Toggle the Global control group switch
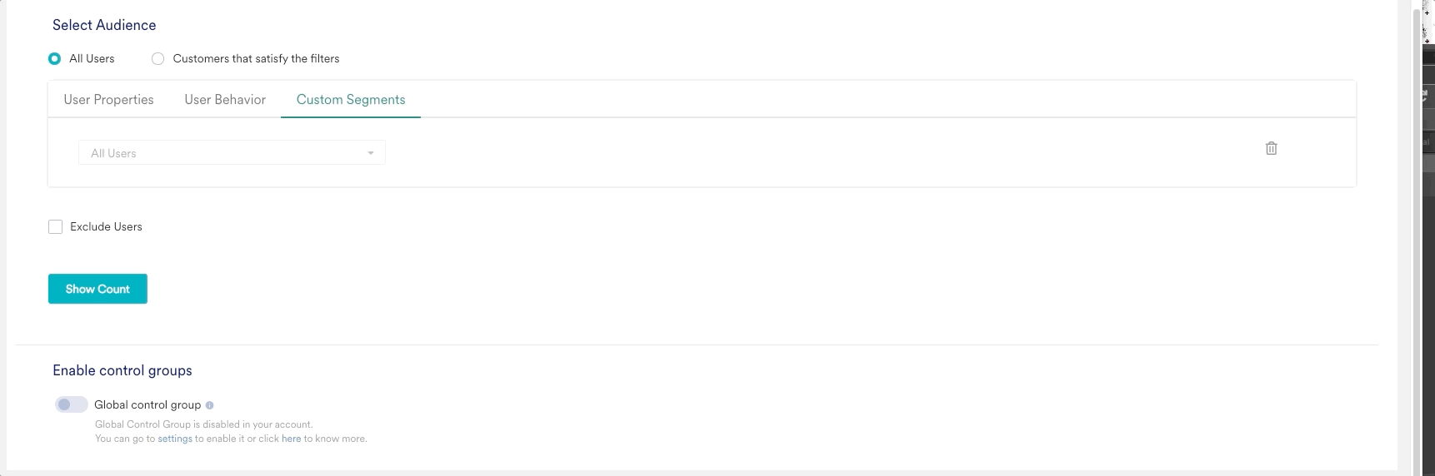 coord(71,404)
